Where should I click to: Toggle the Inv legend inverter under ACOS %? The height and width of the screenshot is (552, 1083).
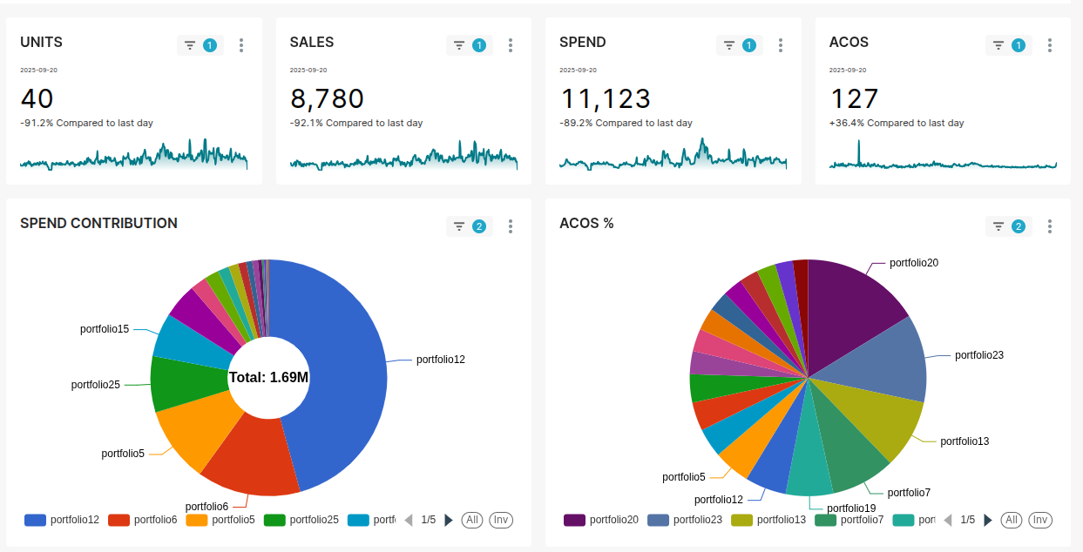click(1040, 520)
